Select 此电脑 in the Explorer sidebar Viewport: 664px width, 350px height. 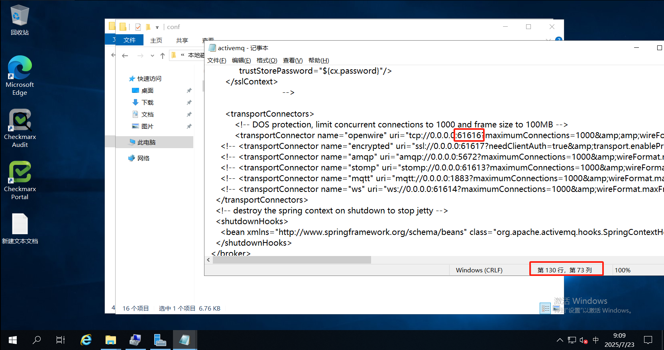pyautogui.click(x=146, y=143)
